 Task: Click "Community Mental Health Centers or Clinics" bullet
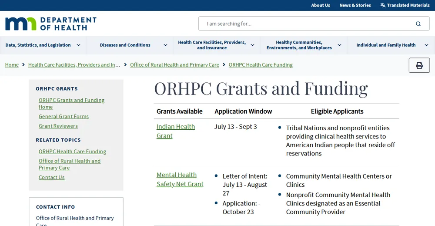point(339,180)
